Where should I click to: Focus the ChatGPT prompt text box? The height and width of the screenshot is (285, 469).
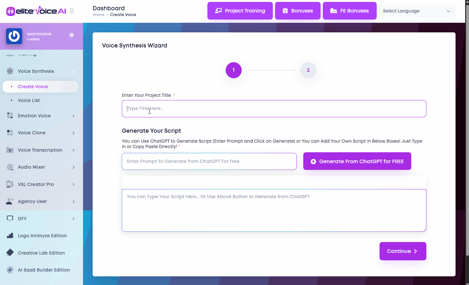(x=209, y=161)
